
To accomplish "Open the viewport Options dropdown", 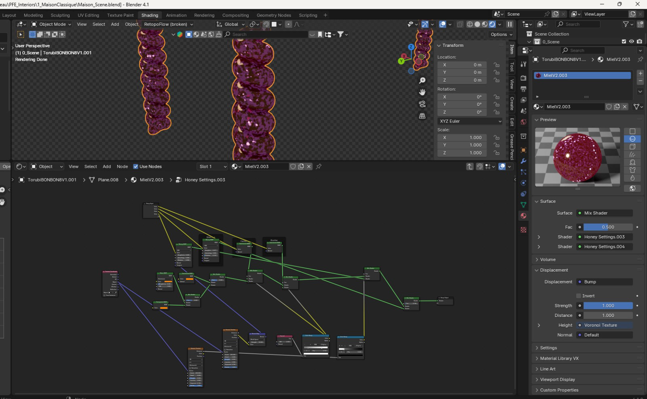I will [x=501, y=34].
